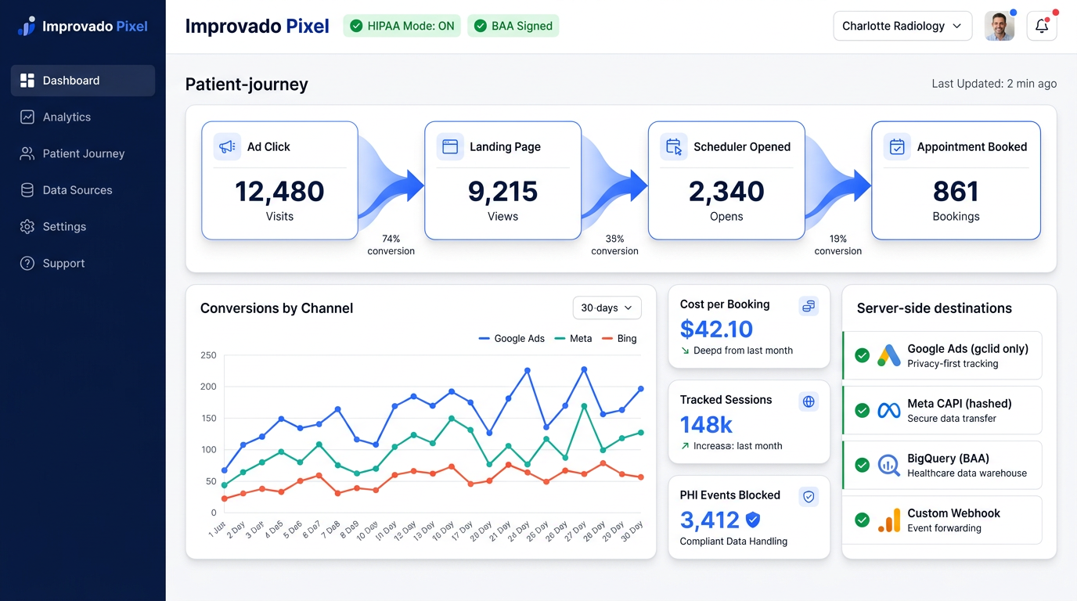The height and width of the screenshot is (601, 1077).
Task: Click the PHI Events Blocked shield icon
Action: point(809,497)
